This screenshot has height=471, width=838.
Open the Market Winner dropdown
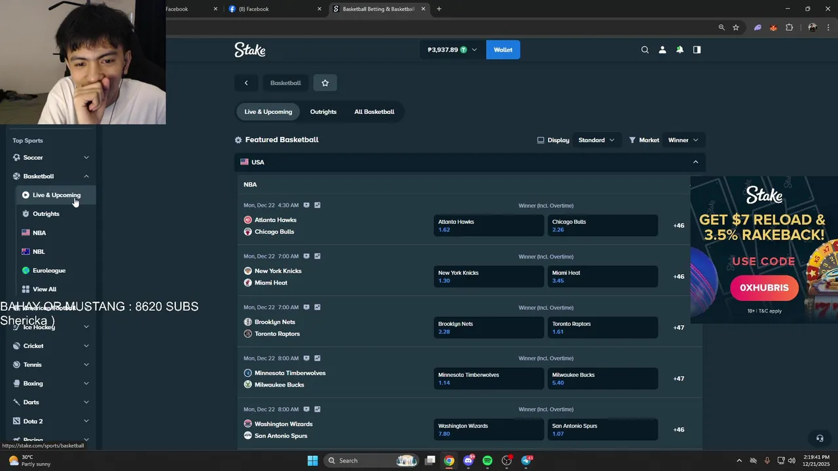[683, 140]
